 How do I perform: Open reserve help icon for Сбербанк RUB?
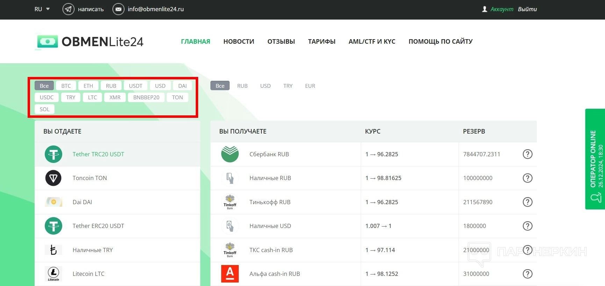527,154
